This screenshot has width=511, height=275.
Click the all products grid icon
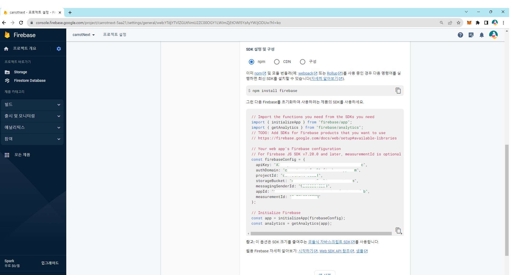pyautogui.click(x=7, y=155)
